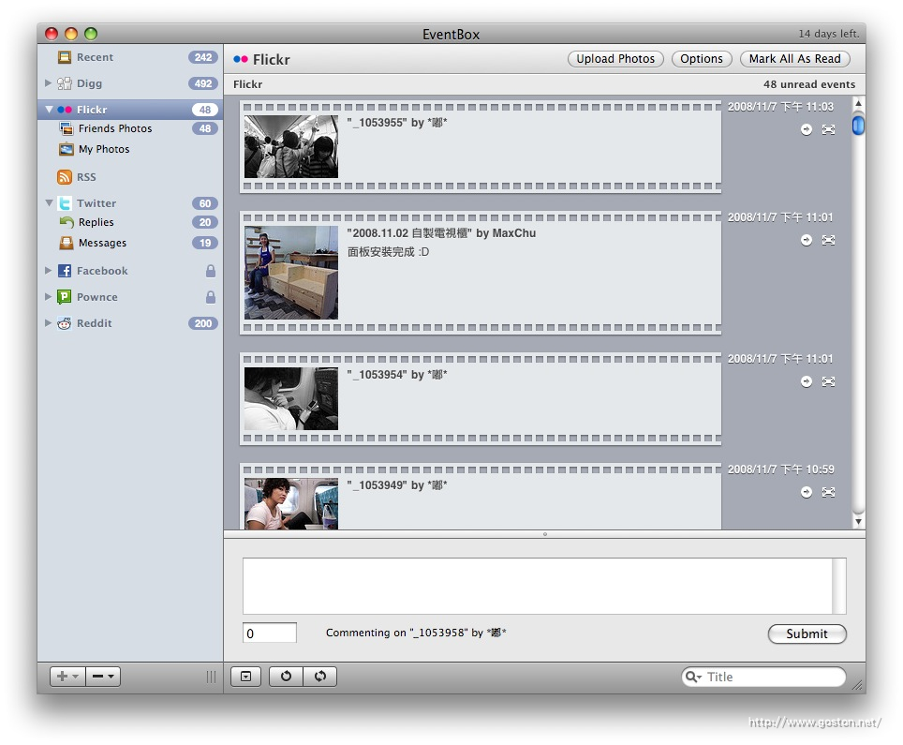
Task: Focus the small number field showing 0
Action: [270, 633]
